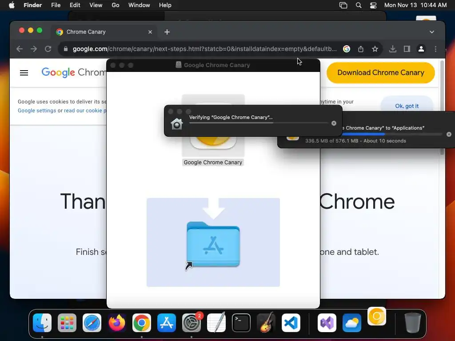Open Visual Studio from the Dock
455x341 pixels.
coord(327,323)
